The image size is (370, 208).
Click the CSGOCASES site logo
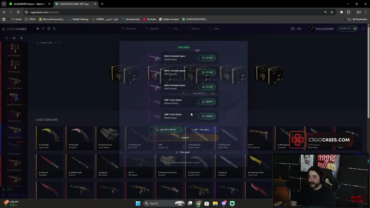[x=14, y=29]
